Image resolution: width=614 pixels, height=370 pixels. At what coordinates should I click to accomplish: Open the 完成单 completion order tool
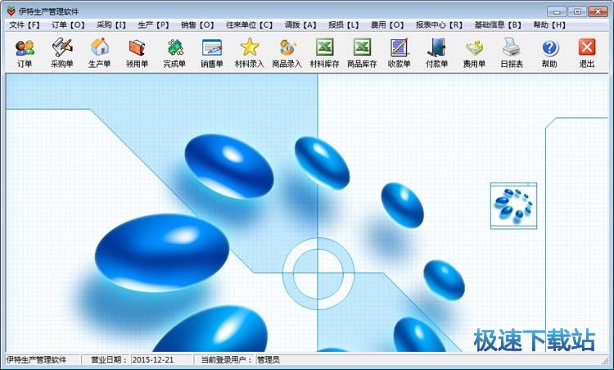pos(174,53)
